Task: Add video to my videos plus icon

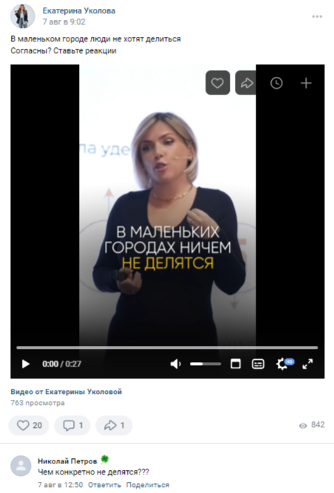Action: coord(306,83)
